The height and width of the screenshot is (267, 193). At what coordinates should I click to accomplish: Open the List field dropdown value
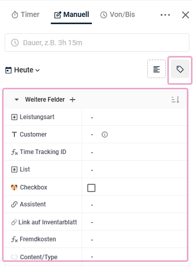134,169
